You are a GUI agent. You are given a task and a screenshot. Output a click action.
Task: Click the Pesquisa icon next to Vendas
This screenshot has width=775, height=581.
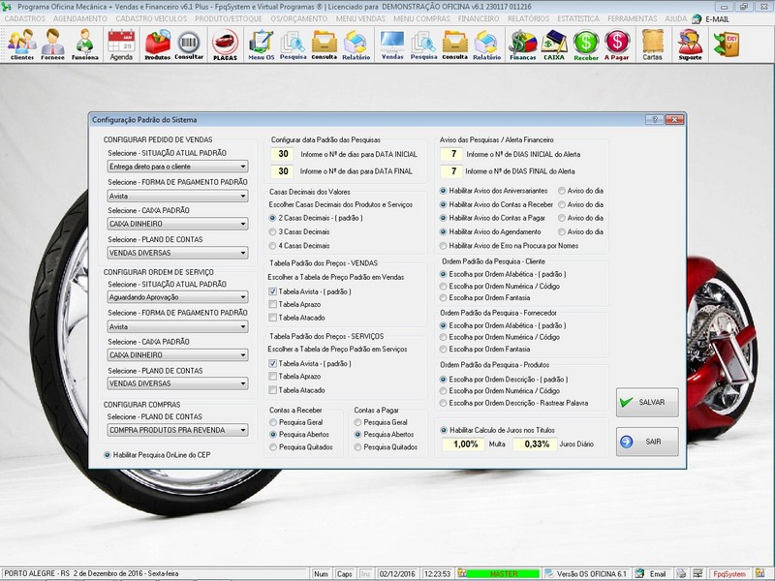[423, 44]
